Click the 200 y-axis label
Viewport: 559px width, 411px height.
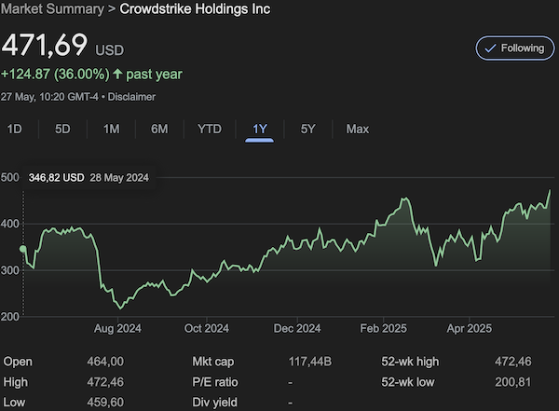pyautogui.click(x=10, y=317)
